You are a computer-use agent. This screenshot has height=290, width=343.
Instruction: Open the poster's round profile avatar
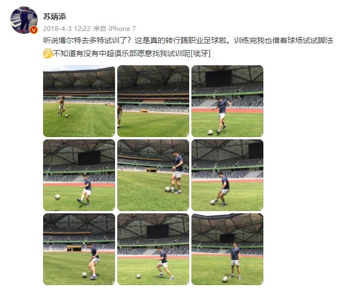point(24,20)
